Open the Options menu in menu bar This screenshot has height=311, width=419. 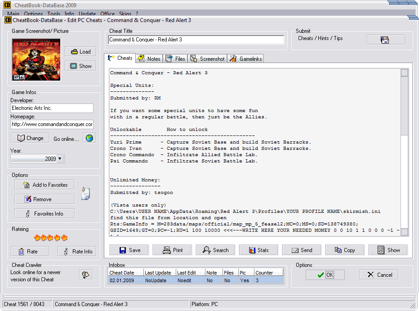[33, 14]
